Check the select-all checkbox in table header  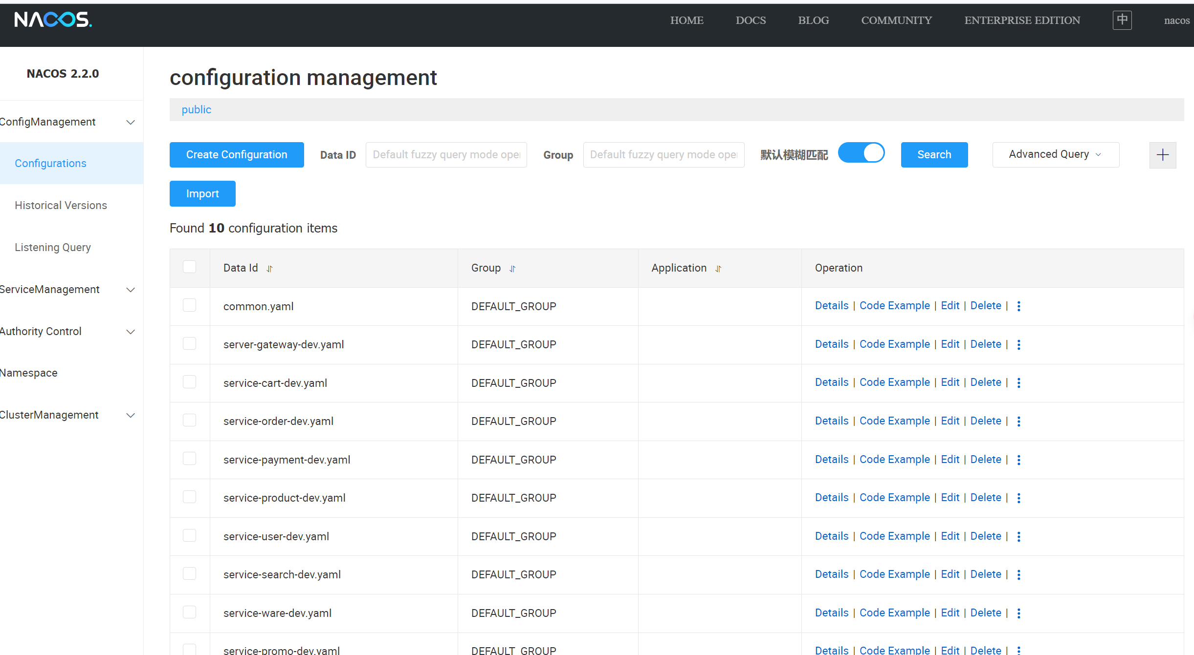coord(189,267)
